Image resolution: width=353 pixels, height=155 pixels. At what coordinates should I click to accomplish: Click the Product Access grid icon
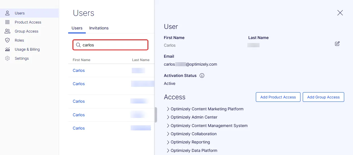7,22
